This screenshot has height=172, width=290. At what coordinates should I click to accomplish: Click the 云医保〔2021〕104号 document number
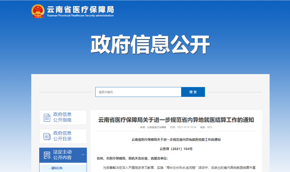pos(176,149)
